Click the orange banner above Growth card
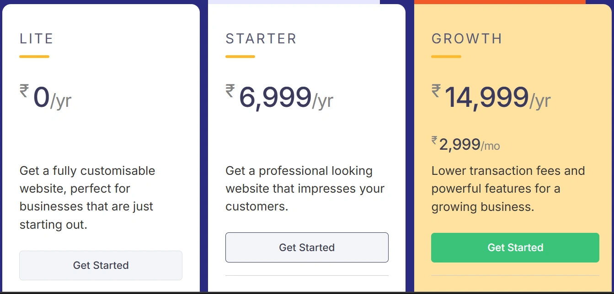The width and height of the screenshot is (614, 294). [x=500, y=2]
